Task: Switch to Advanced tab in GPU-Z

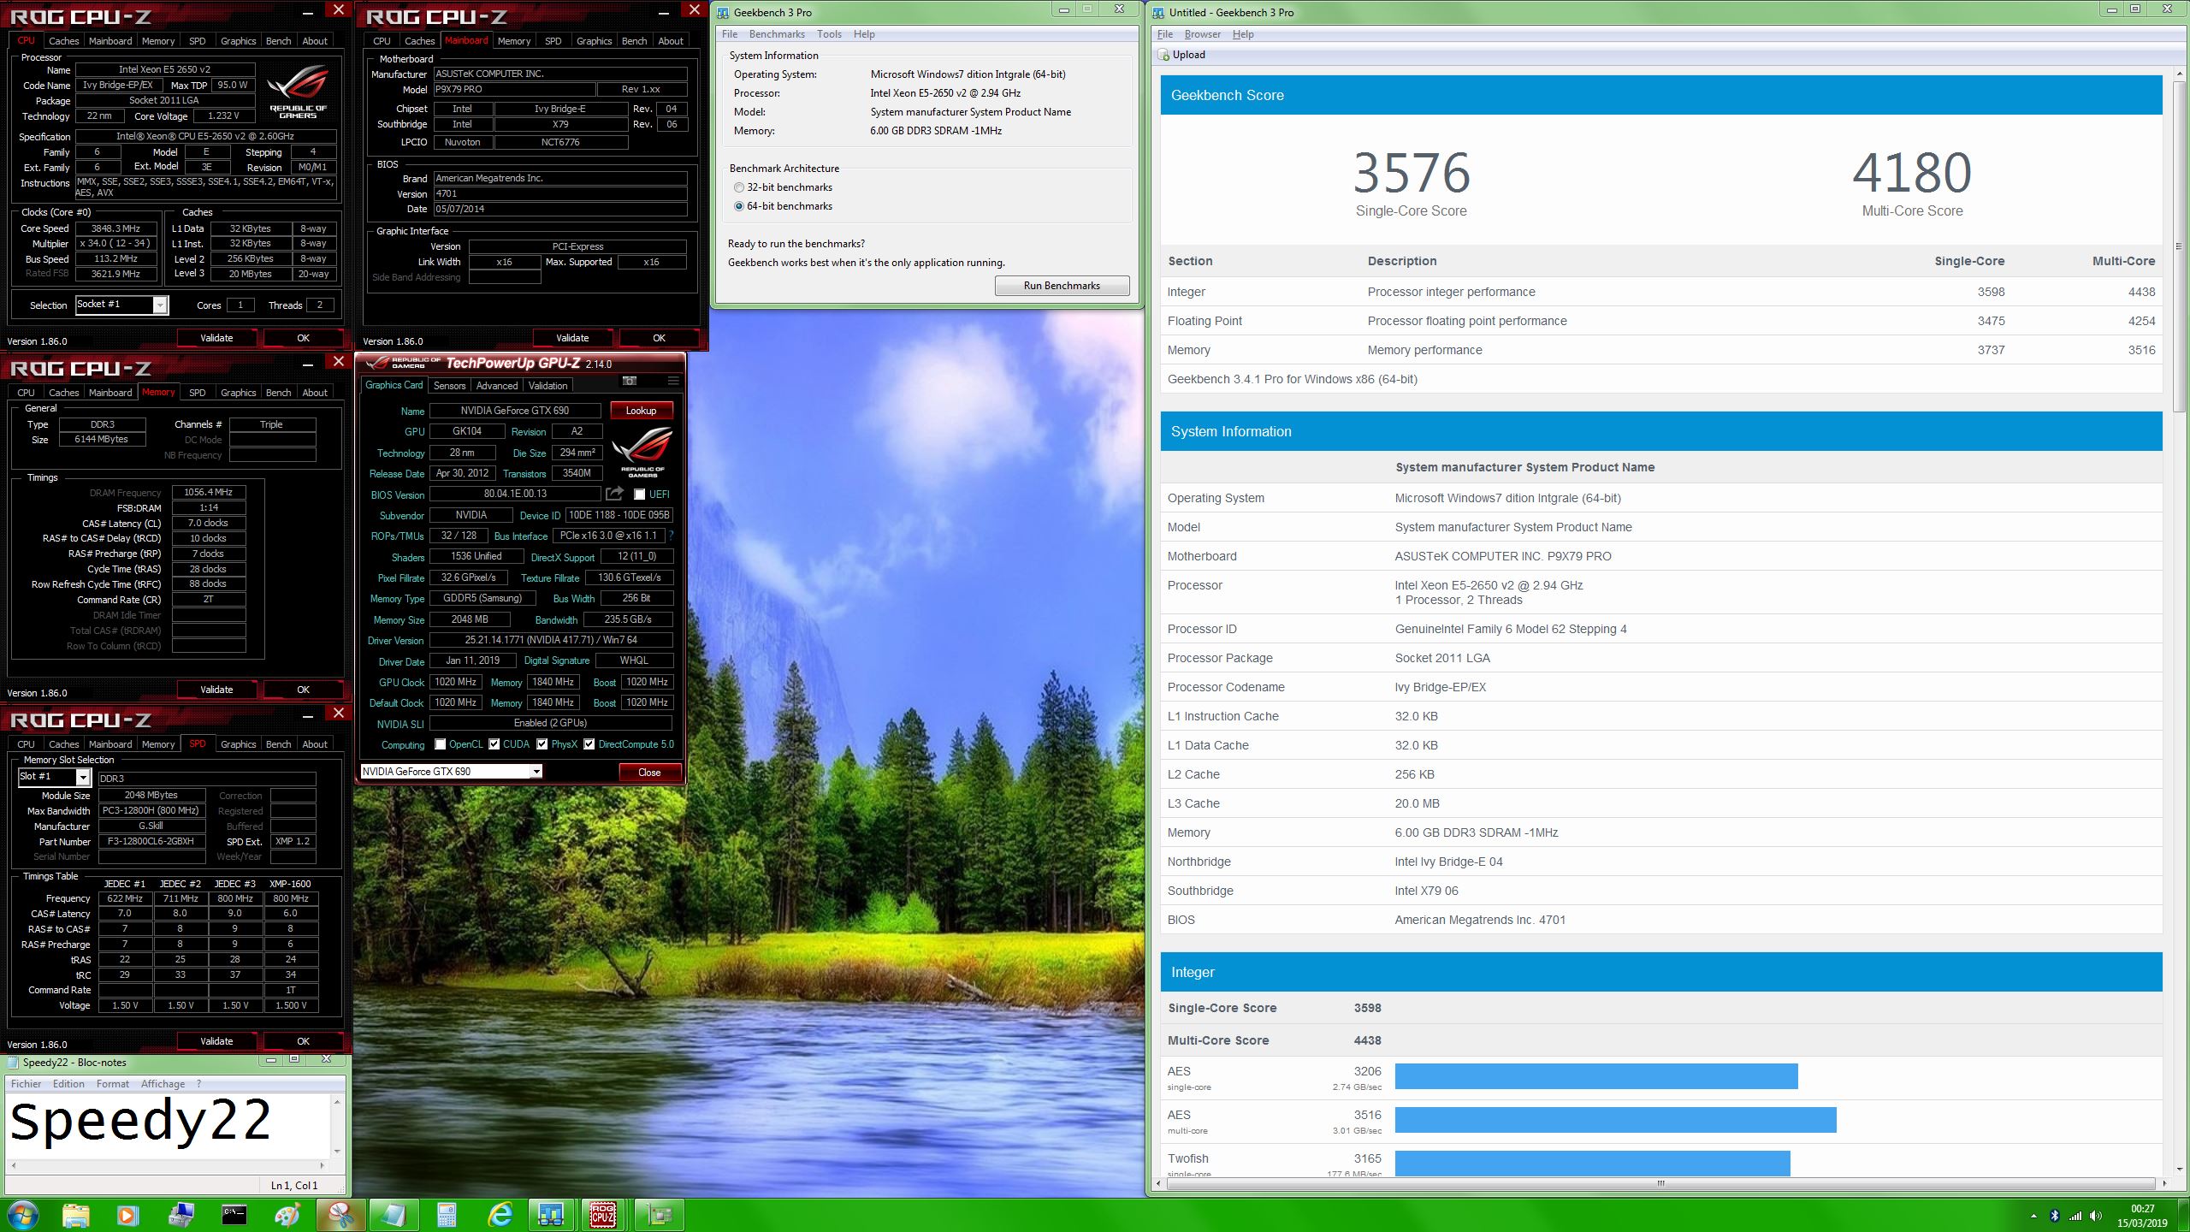Action: tap(497, 386)
